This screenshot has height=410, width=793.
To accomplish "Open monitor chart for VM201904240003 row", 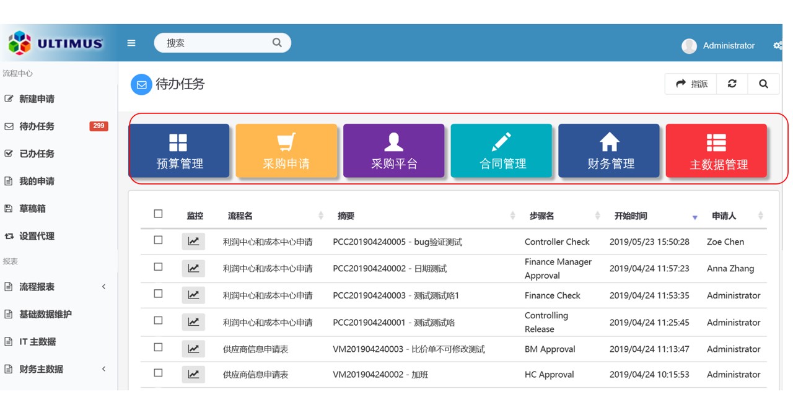I will click(193, 349).
